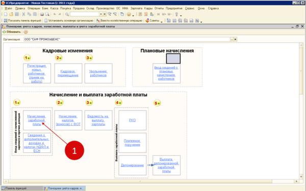The height and width of the screenshot is (191, 306).
Task: Open Начисление заработной платы link
Action: click(37, 120)
